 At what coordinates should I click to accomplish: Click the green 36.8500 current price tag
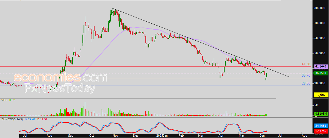321,73
